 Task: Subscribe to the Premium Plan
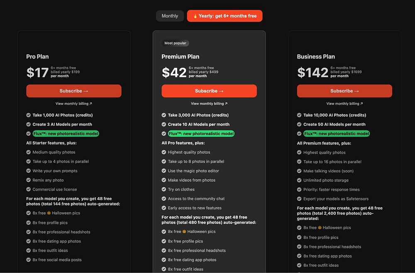[x=209, y=91]
